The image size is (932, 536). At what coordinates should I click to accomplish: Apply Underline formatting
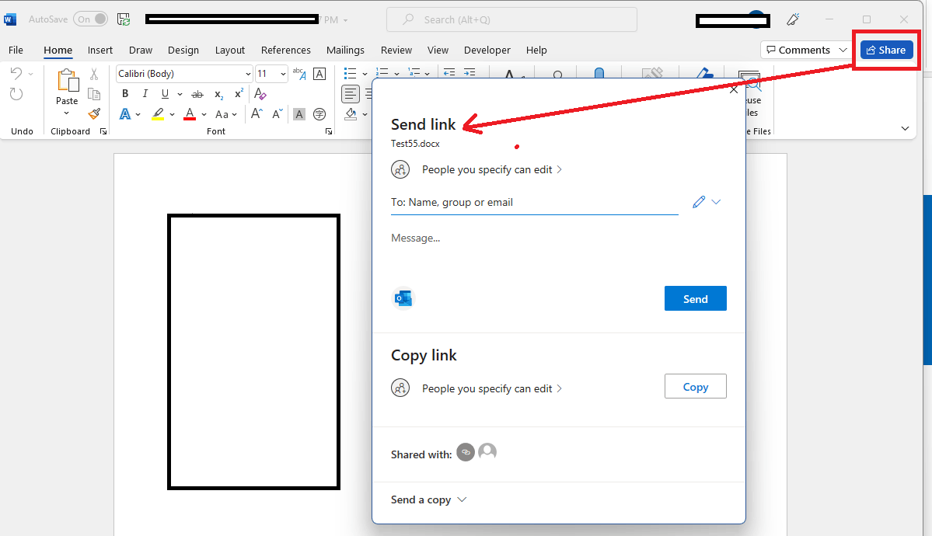pyautogui.click(x=165, y=94)
